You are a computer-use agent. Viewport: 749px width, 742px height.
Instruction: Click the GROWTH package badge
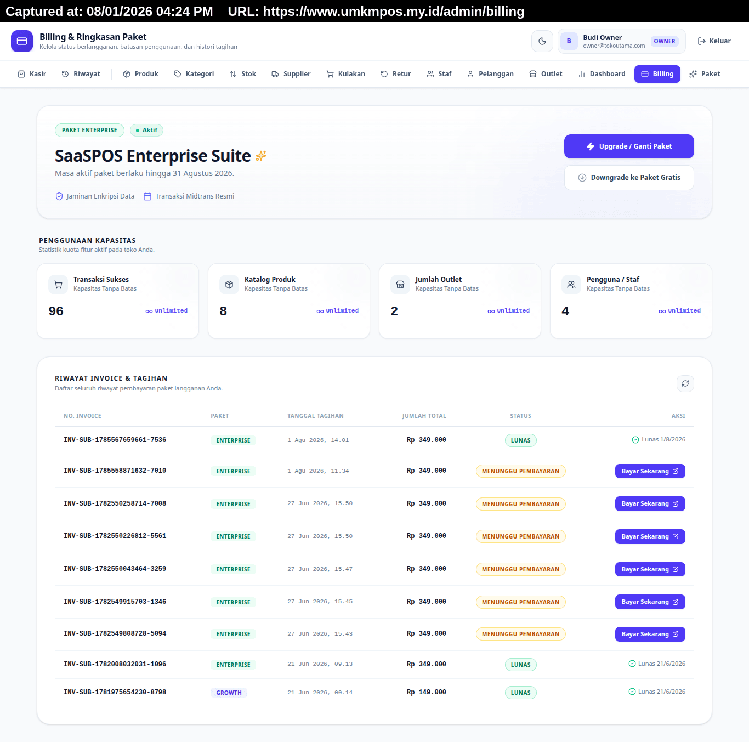click(x=229, y=693)
